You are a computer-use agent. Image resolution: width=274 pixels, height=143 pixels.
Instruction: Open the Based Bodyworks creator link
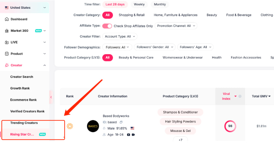[116, 116]
